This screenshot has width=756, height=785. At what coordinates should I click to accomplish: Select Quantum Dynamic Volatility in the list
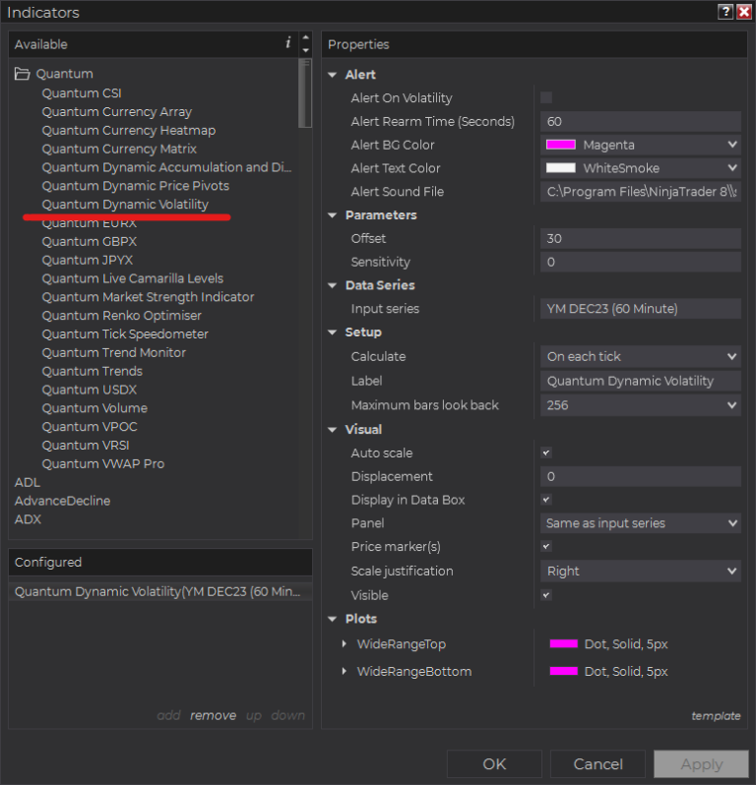tap(125, 205)
